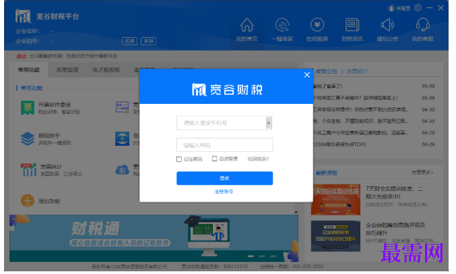The height and width of the screenshot is (274, 456).
Task: Select the second banner carousel dot
Action: (262, 256)
